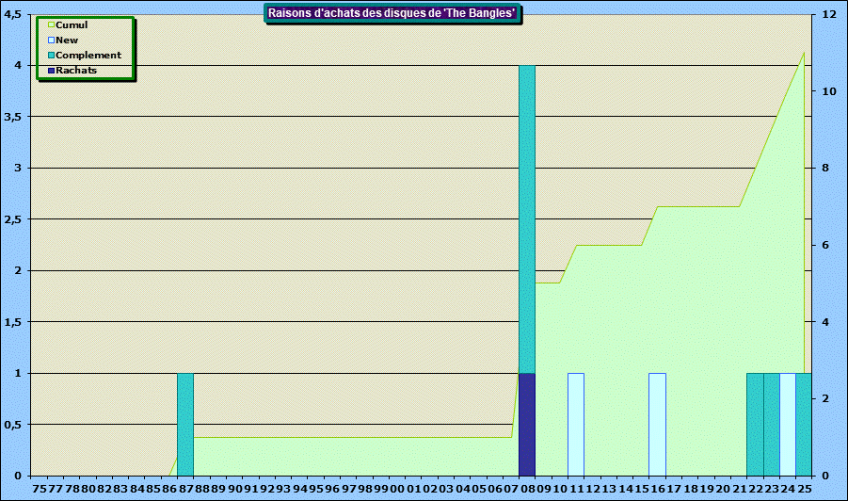Click the Complement legend color swatch
This screenshot has width=848, height=501.
point(51,56)
